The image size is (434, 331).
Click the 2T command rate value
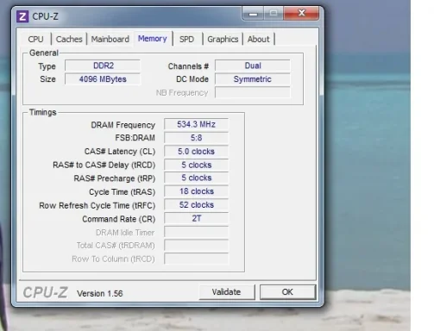click(196, 218)
